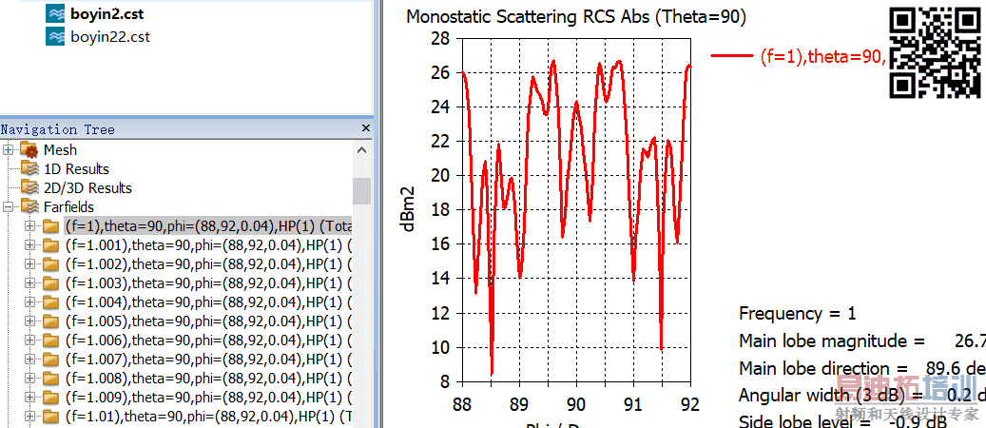Image resolution: width=986 pixels, height=428 pixels.
Task: Select the (f=1.008) farfield entry
Action: [208, 379]
